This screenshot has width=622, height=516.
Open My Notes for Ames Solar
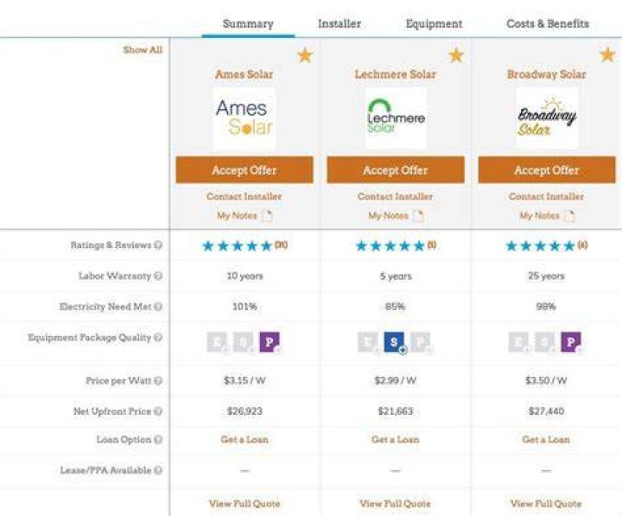click(x=237, y=215)
